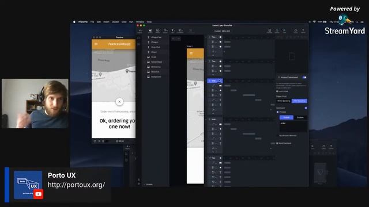Click the Wi-Fi status icon in menu bar
This screenshot has width=369, height=207.
pos(314,22)
